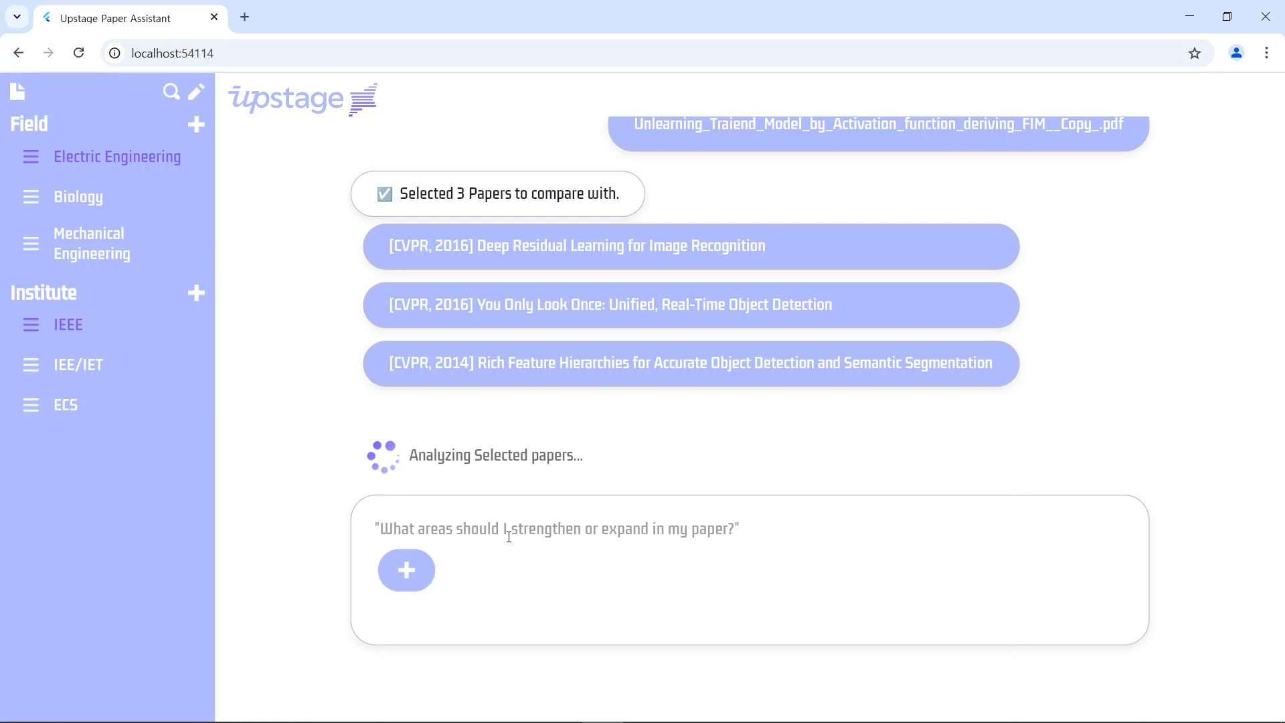Select the IEE/IET institute
This screenshot has height=723, width=1285.
(78, 365)
